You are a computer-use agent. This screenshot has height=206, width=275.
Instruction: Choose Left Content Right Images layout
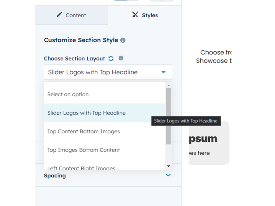81,168
